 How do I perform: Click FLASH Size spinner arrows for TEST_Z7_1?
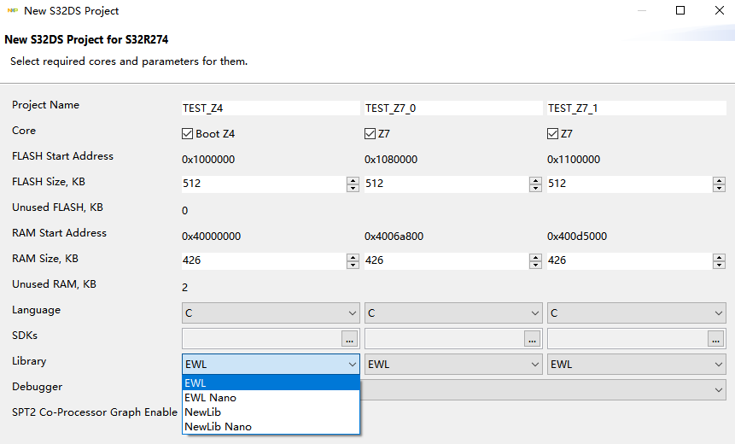point(719,184)
